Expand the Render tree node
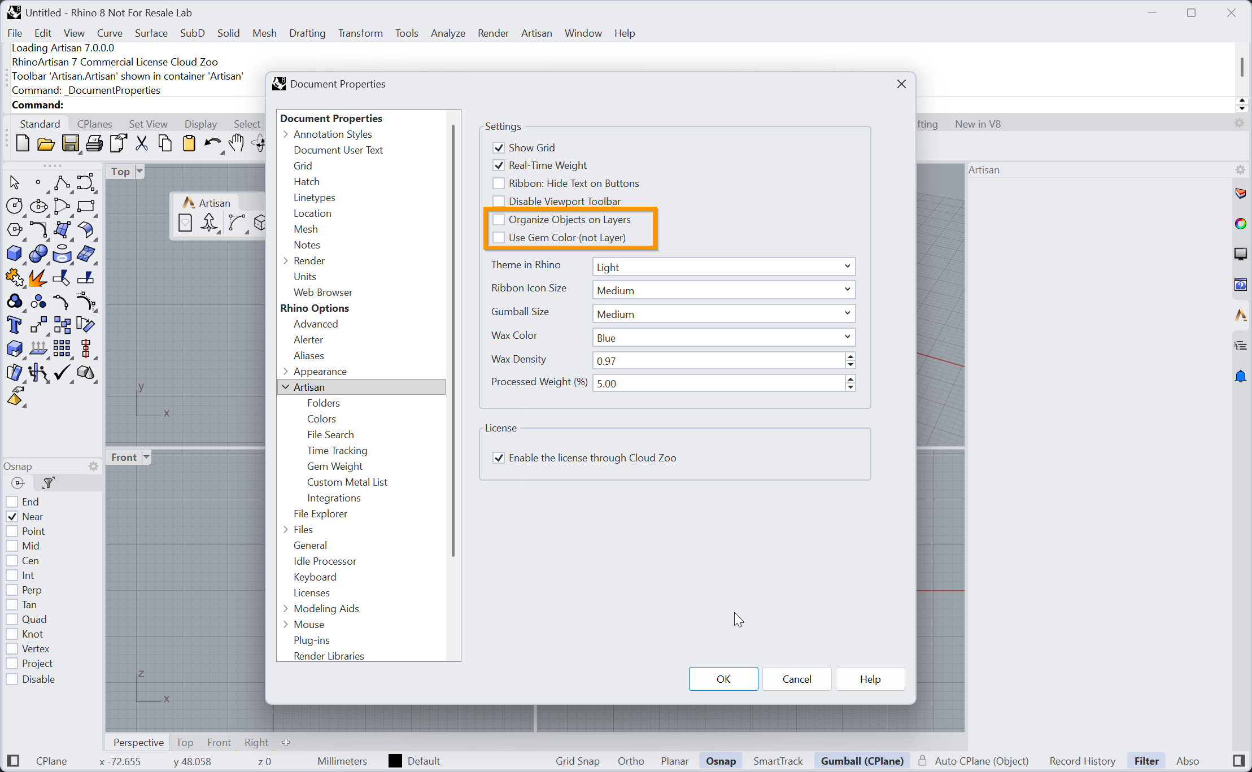Screen dimensions: 1252x772 tap(286, 261)
